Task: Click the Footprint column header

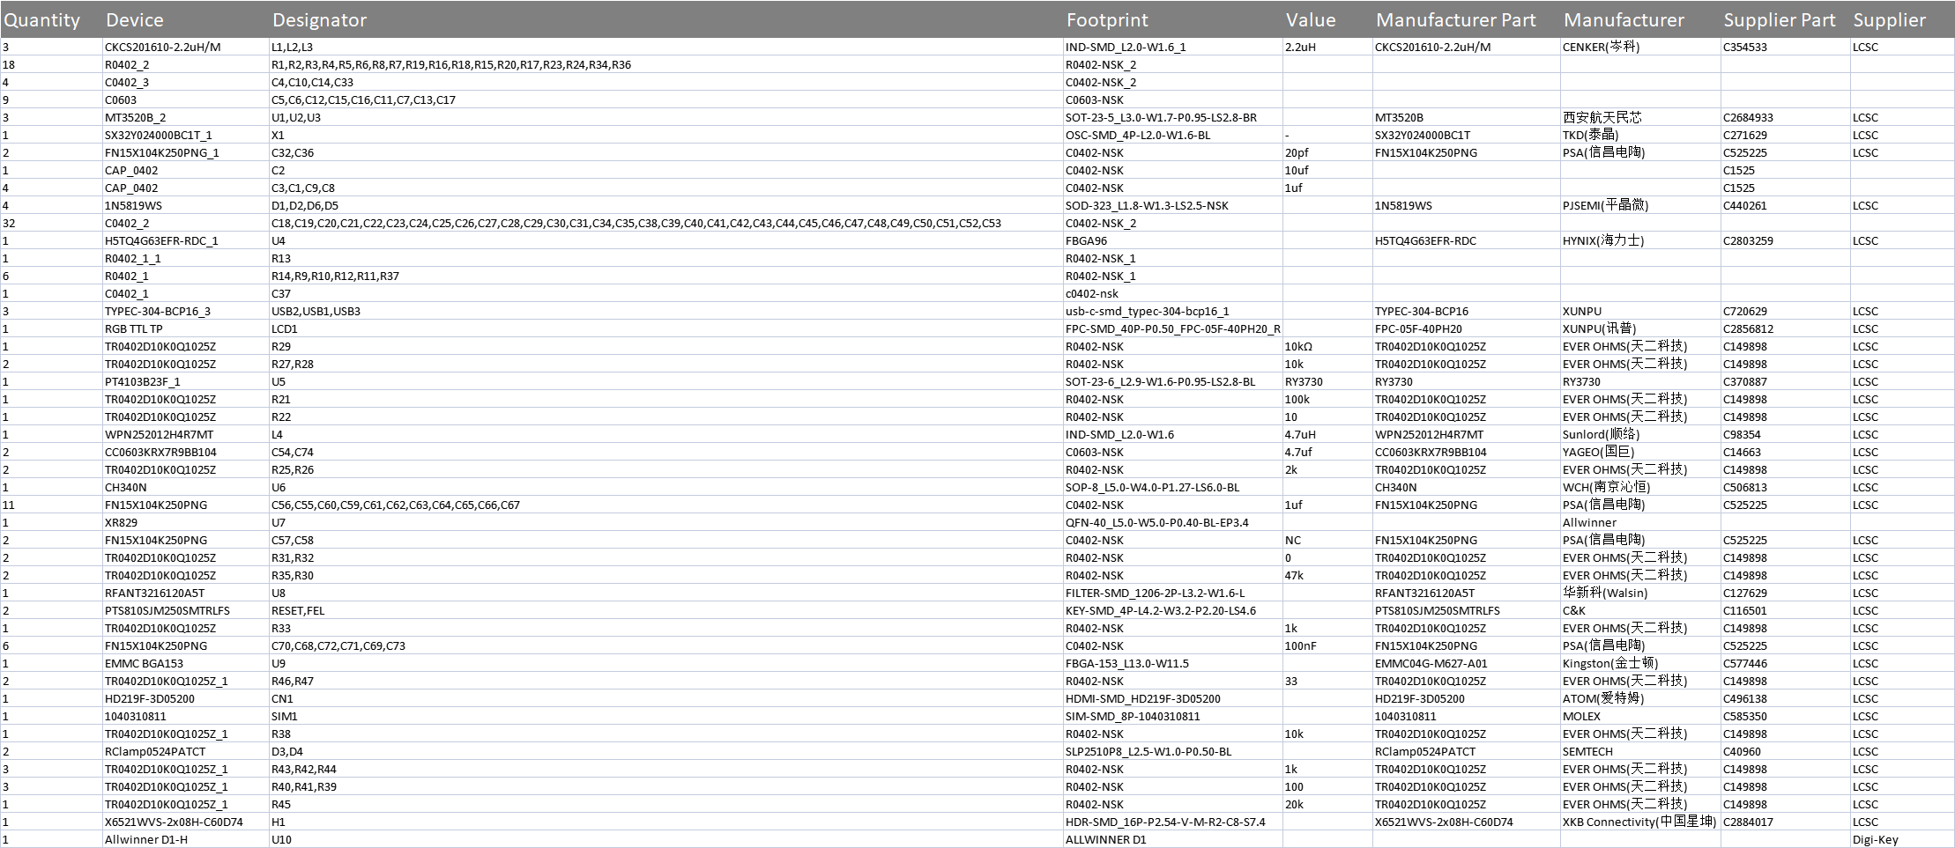Action: click(x=1107, y=19)
